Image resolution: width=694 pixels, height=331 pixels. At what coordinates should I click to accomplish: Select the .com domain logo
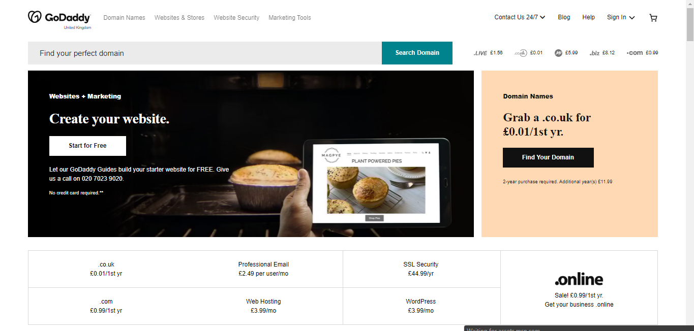pyautogui.click(x=635, y=53)
